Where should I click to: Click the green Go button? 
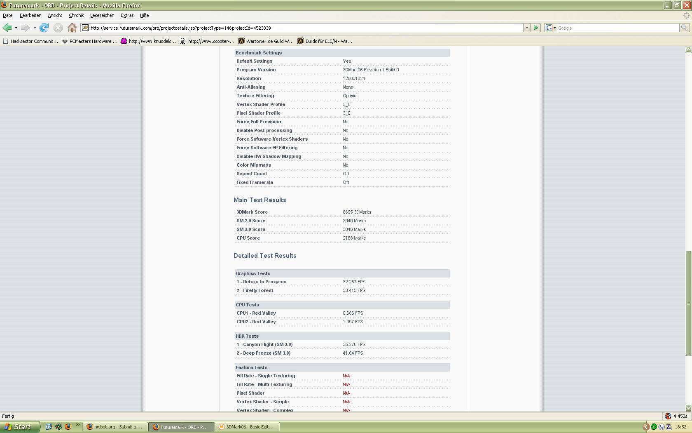click(x=536, y=28)
